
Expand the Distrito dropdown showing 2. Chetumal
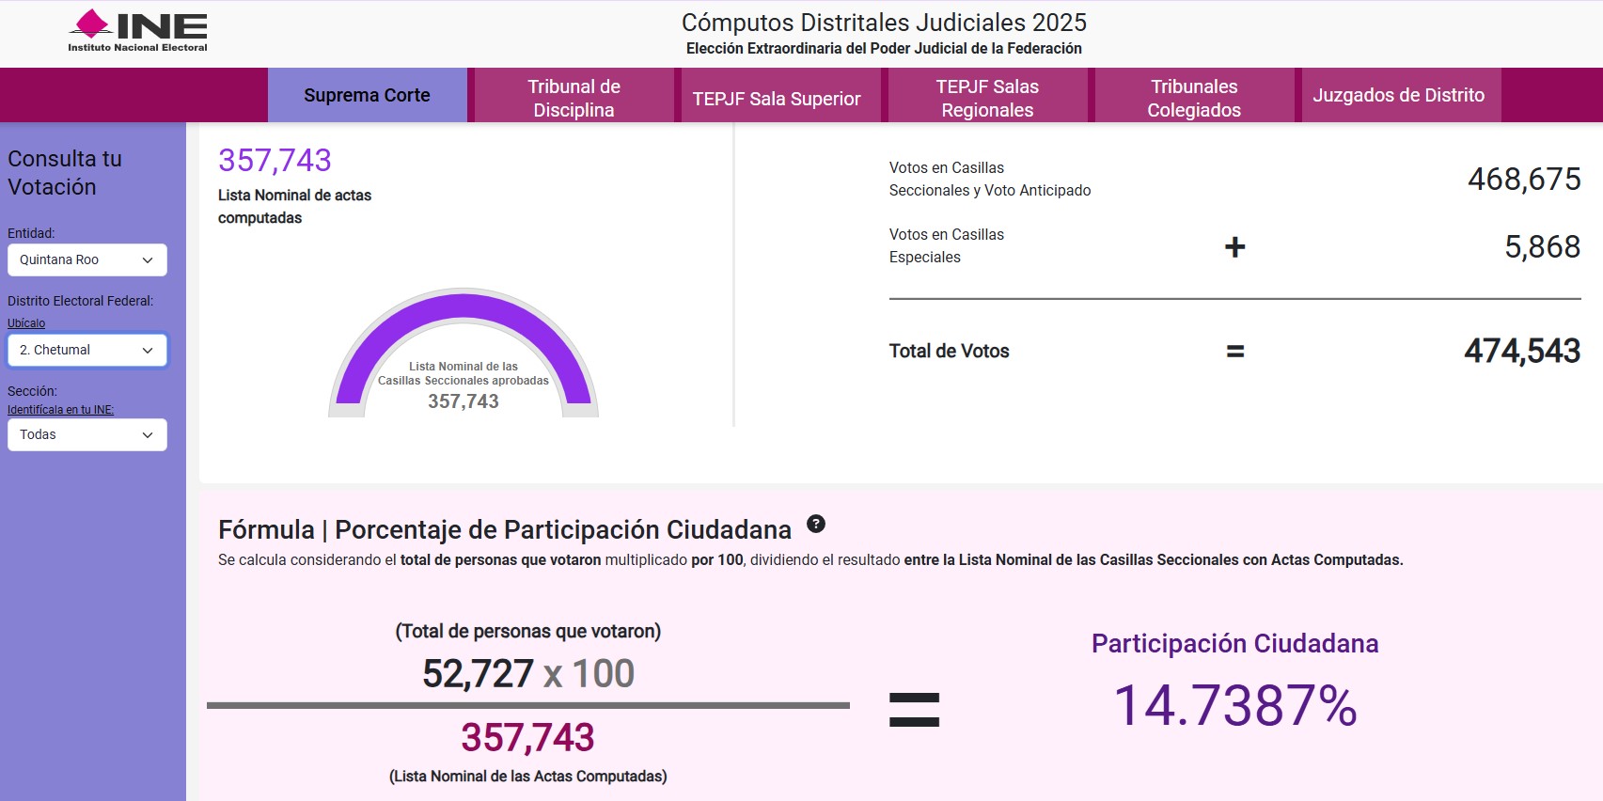87,351
